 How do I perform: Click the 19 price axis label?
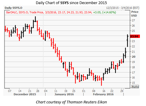coord(133,62)
